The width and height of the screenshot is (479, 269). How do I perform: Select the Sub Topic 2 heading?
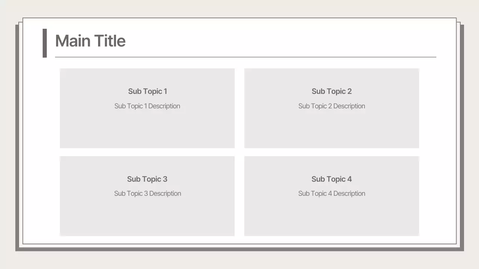(332, 91)
